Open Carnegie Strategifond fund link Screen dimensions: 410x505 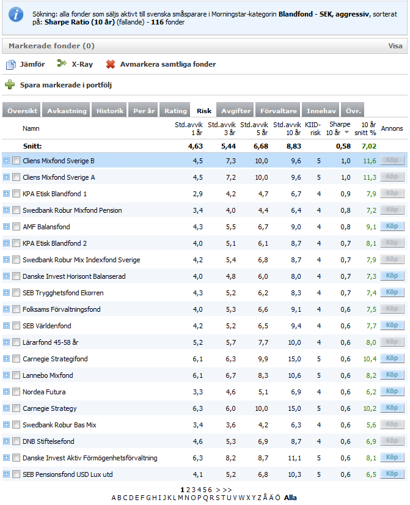coord(55,359)
